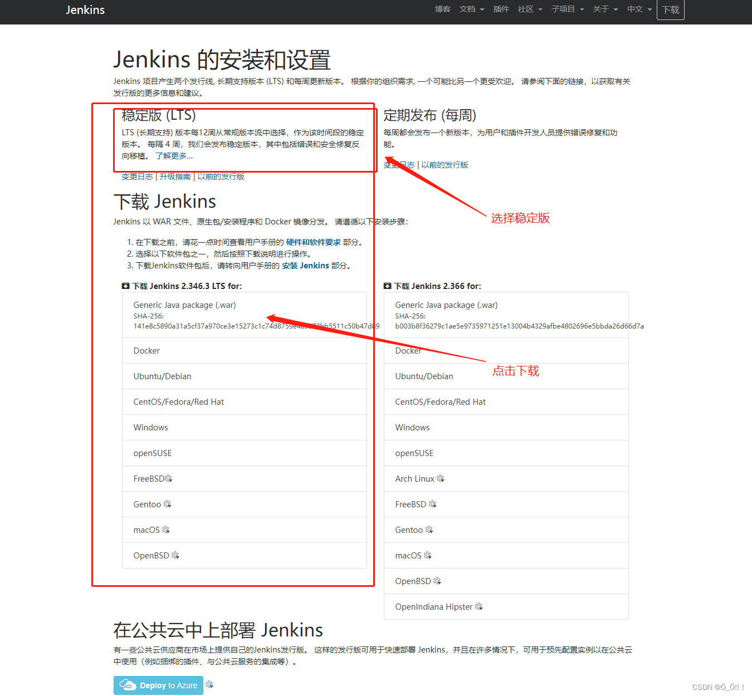The image size is (752, 696).
Task: Open the 了解更多 link under LTS
Action: 174,156
